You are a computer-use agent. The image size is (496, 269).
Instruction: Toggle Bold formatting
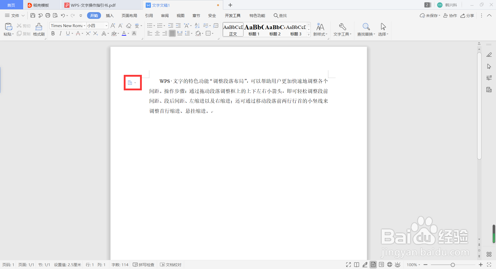coord(53,33)
